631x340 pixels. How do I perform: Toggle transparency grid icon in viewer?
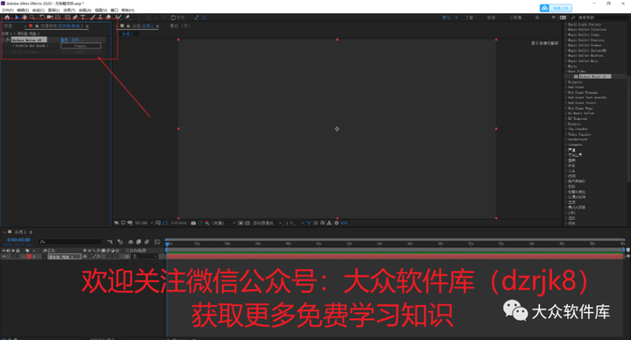(x=247, y=223)
